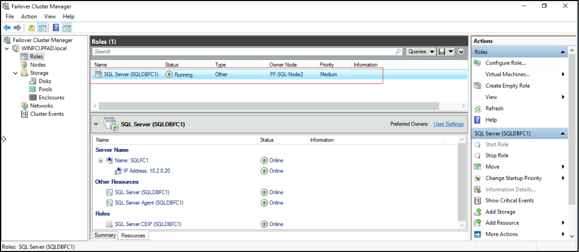
Task: Click the blue Help question mark toolbar icon
Action: point(56,28)
